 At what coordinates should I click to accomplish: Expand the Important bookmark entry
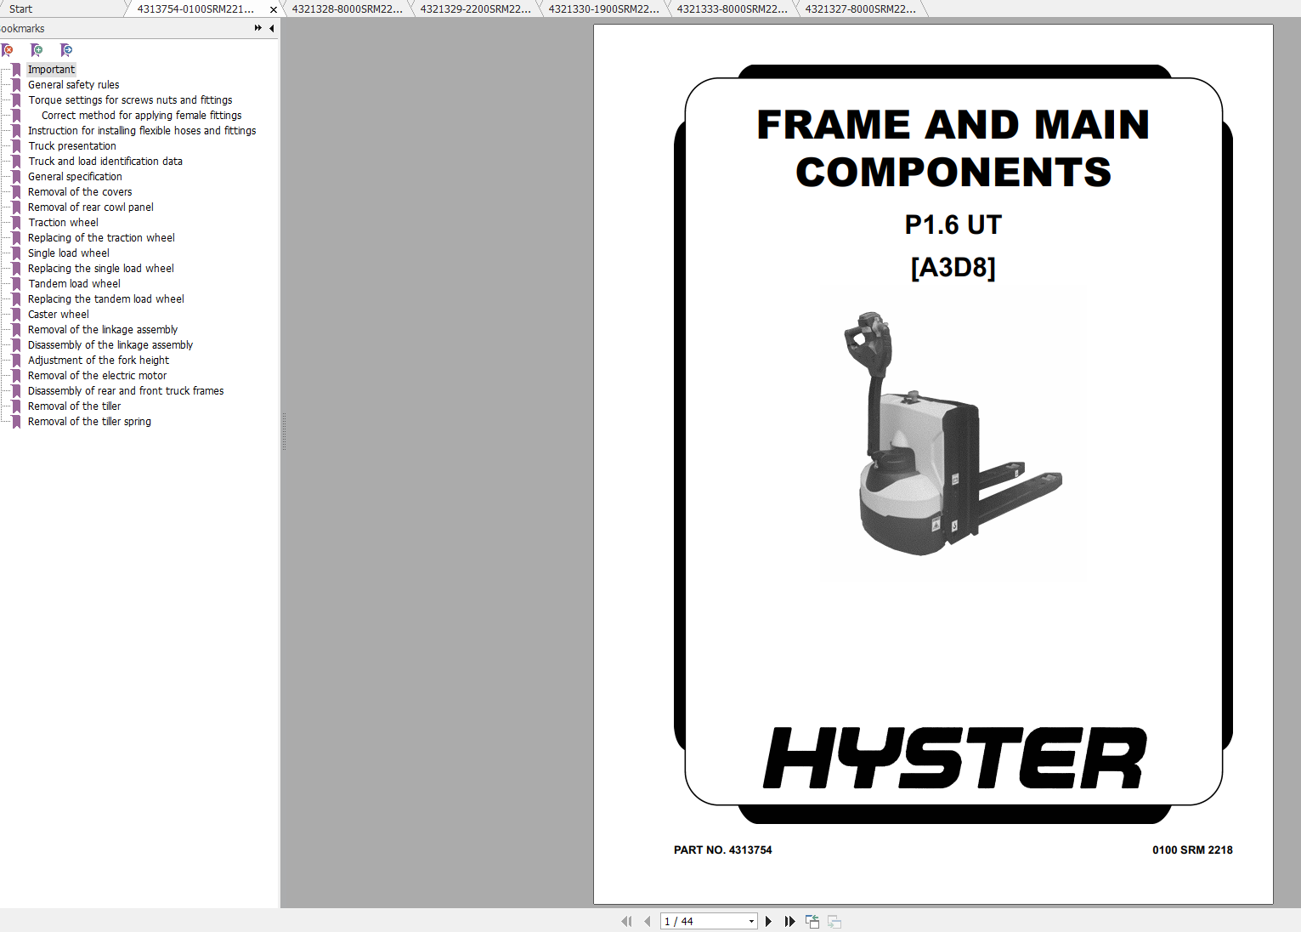pos(7,69)
